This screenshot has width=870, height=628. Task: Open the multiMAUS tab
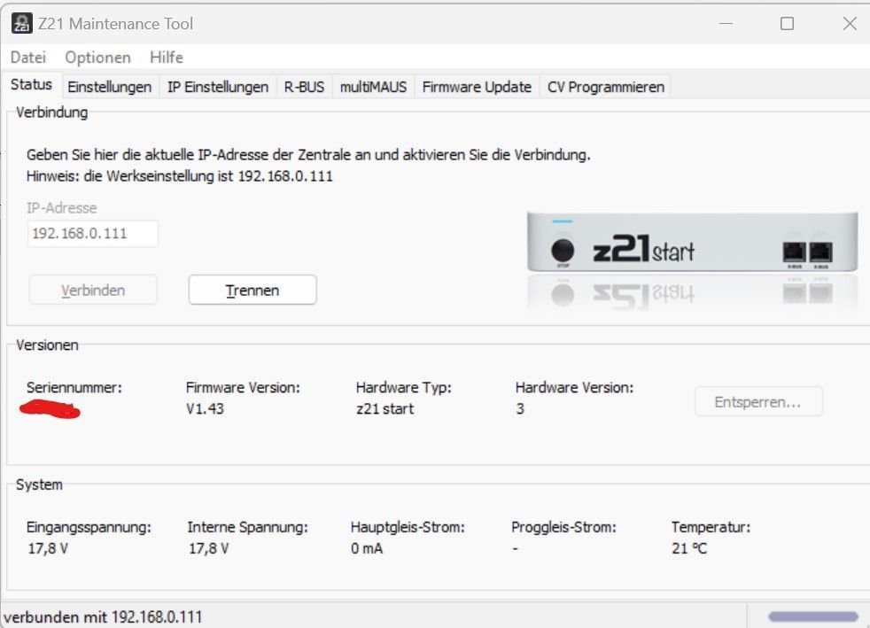pyautogui.click(x=373, y=87)
